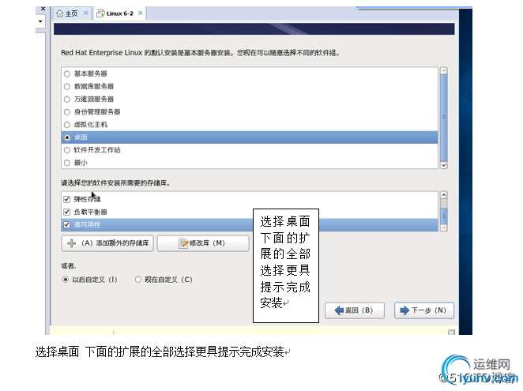The width and height of the screenshot is (523, 391).
Task: Go back with the 返回 (B) button
Action: pos(355,310)
